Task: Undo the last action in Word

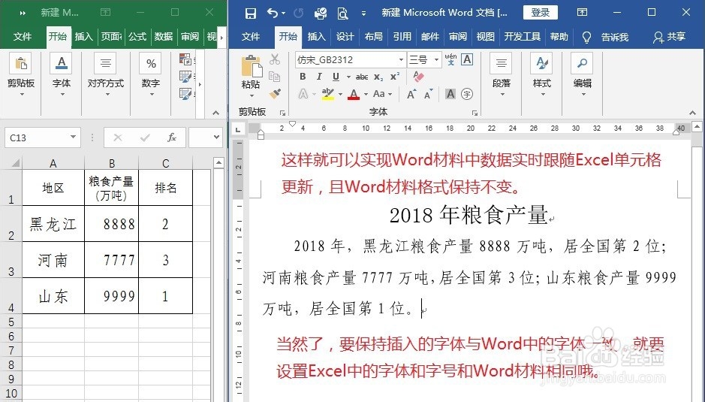Action: 273,13
